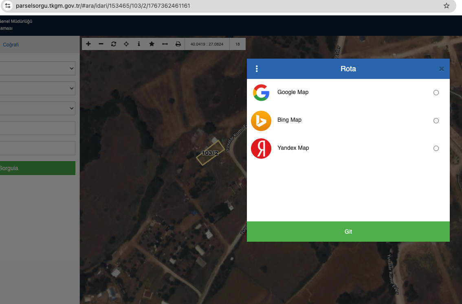This screenshot has height=304, width=462.
Task: Open the second dropdown in left panel
Action: click(x=37, y=88)
